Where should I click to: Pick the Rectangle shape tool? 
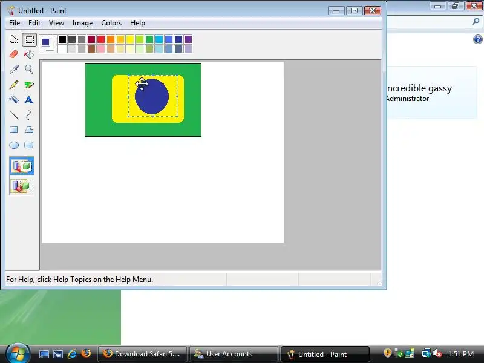point(14,130)
